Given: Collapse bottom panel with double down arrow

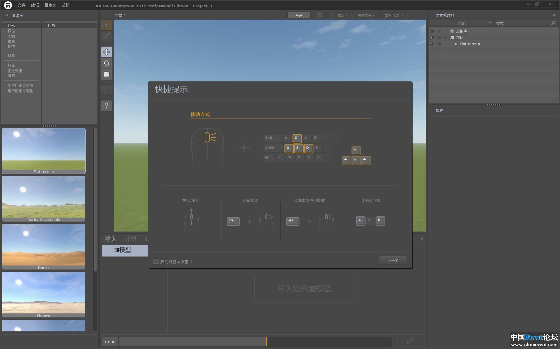Looking at the screenshot, I should click(422, 239).
